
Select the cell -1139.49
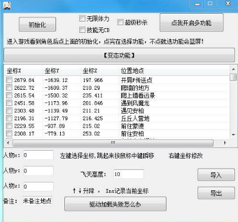point(56,111)
